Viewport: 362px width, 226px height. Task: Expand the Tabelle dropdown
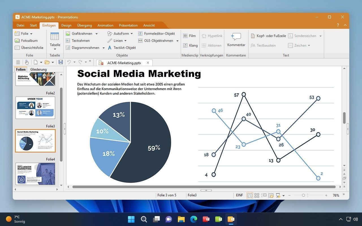(x=55, y=49)
